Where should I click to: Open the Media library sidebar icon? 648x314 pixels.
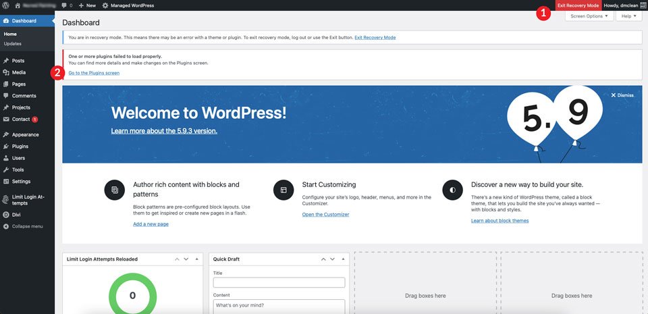[6, 72]
